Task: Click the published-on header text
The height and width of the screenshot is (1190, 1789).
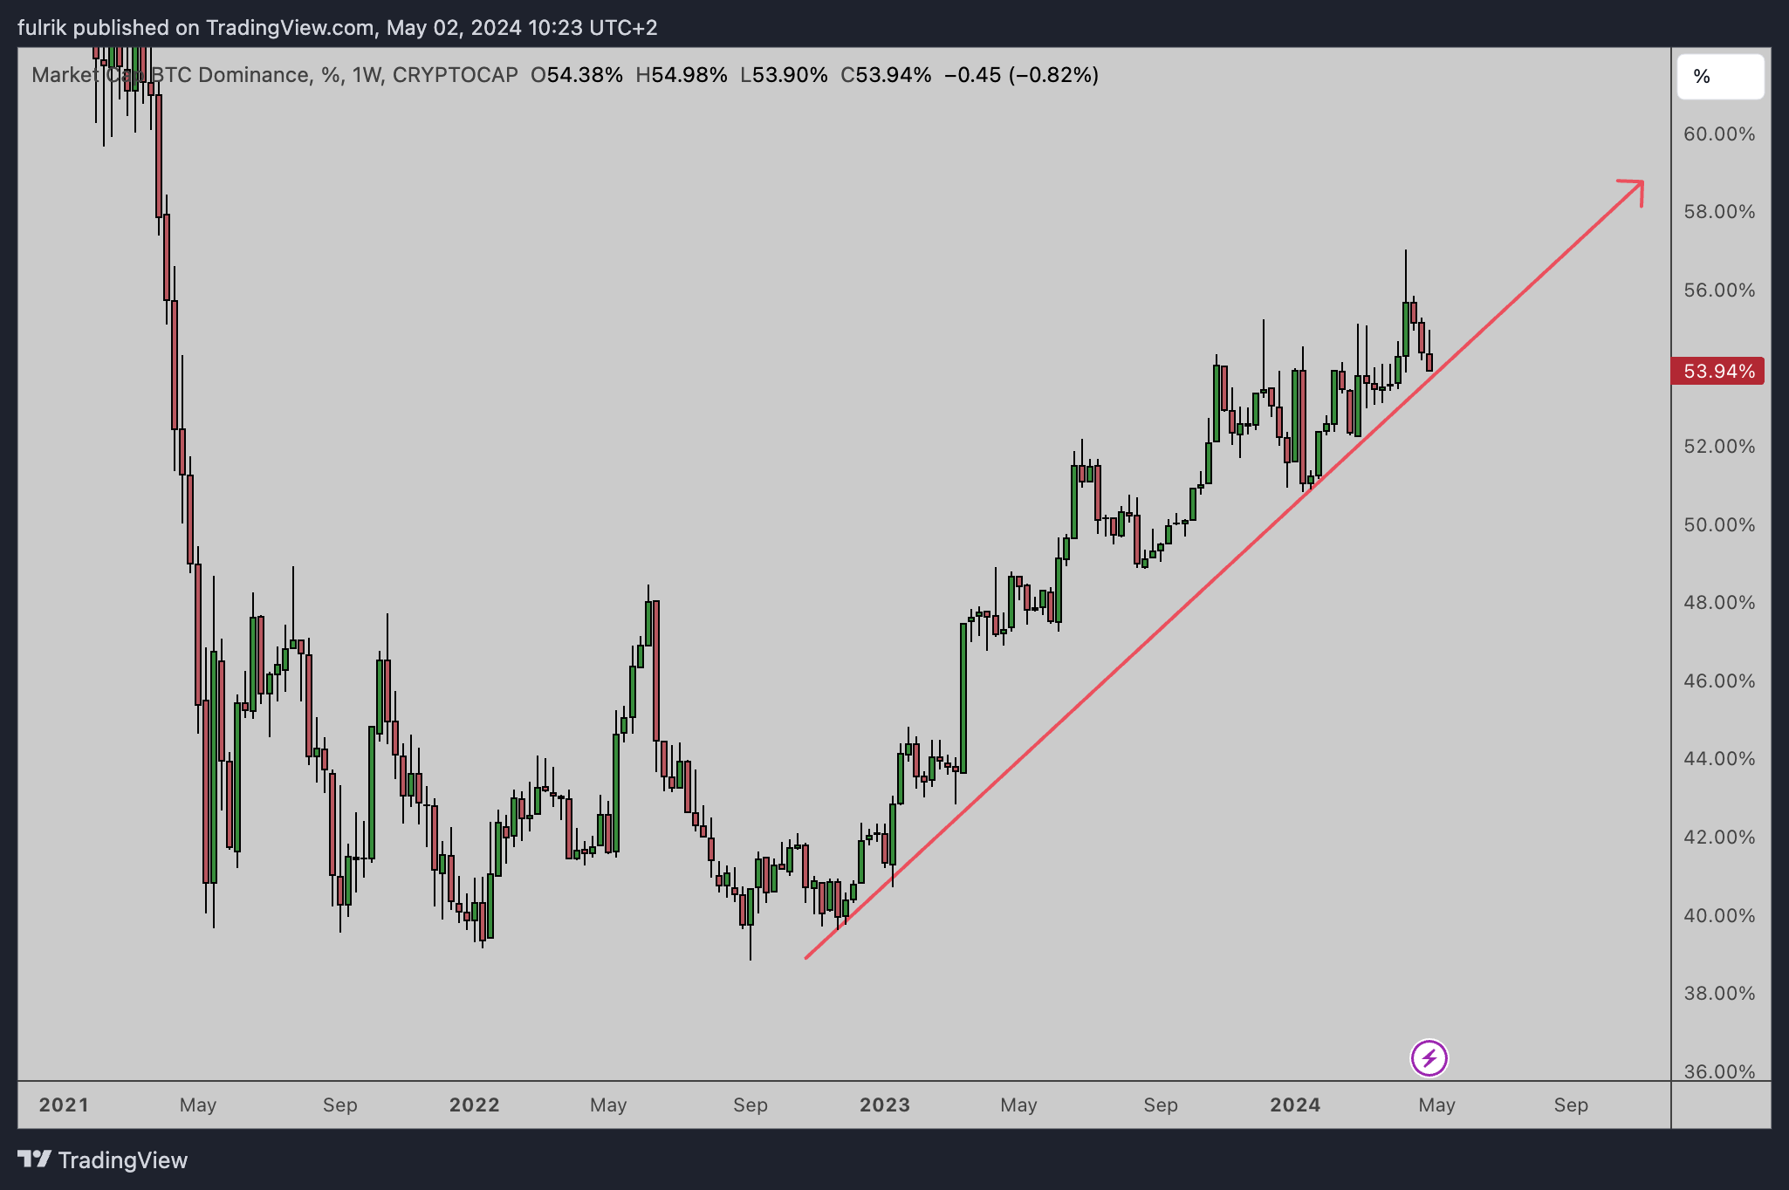Action: coord(338,28)
